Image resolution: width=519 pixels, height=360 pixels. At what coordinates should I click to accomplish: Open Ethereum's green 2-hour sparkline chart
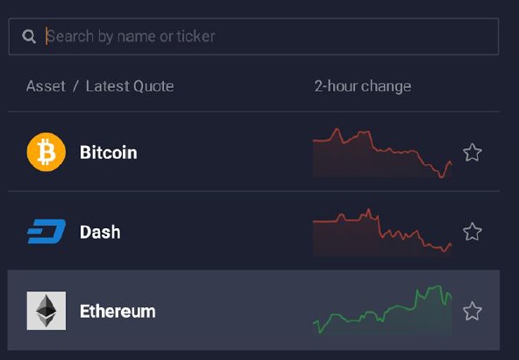click(382, 310)
